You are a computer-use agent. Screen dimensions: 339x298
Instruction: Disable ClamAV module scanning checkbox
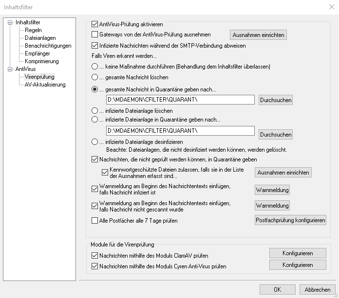pos(95,255)
